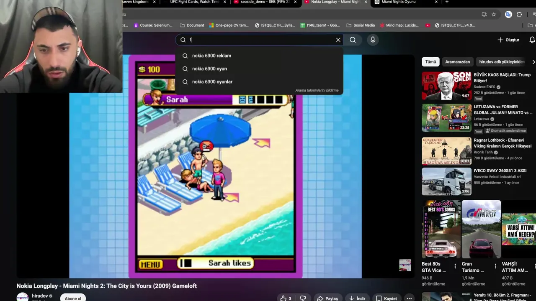Click the hirudov watermark on the video

[405, 265]
